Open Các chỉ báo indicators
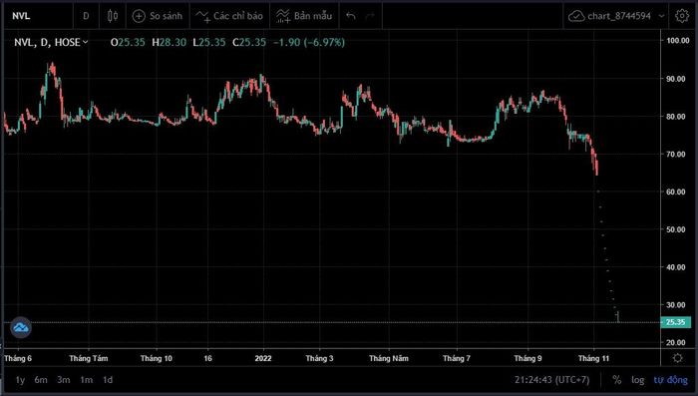This screenshot has height=396, width=698. click(229, 16)
